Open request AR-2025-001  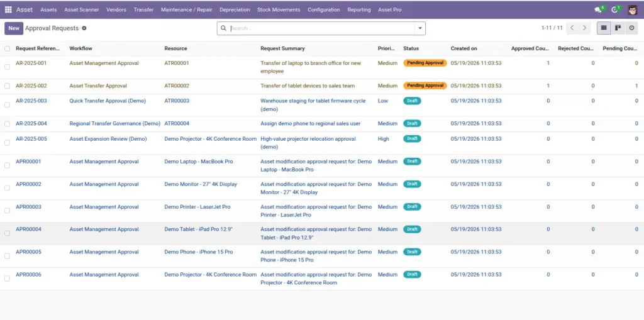31,63
